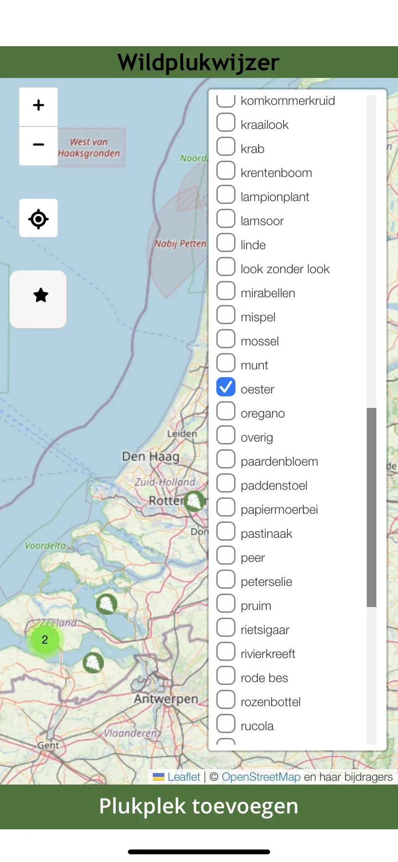Enable the paardenbloem filter

pyautogui.click(x=226, y=459)
